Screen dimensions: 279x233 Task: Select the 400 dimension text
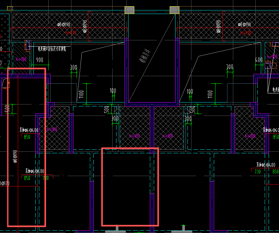pos(259,60)
